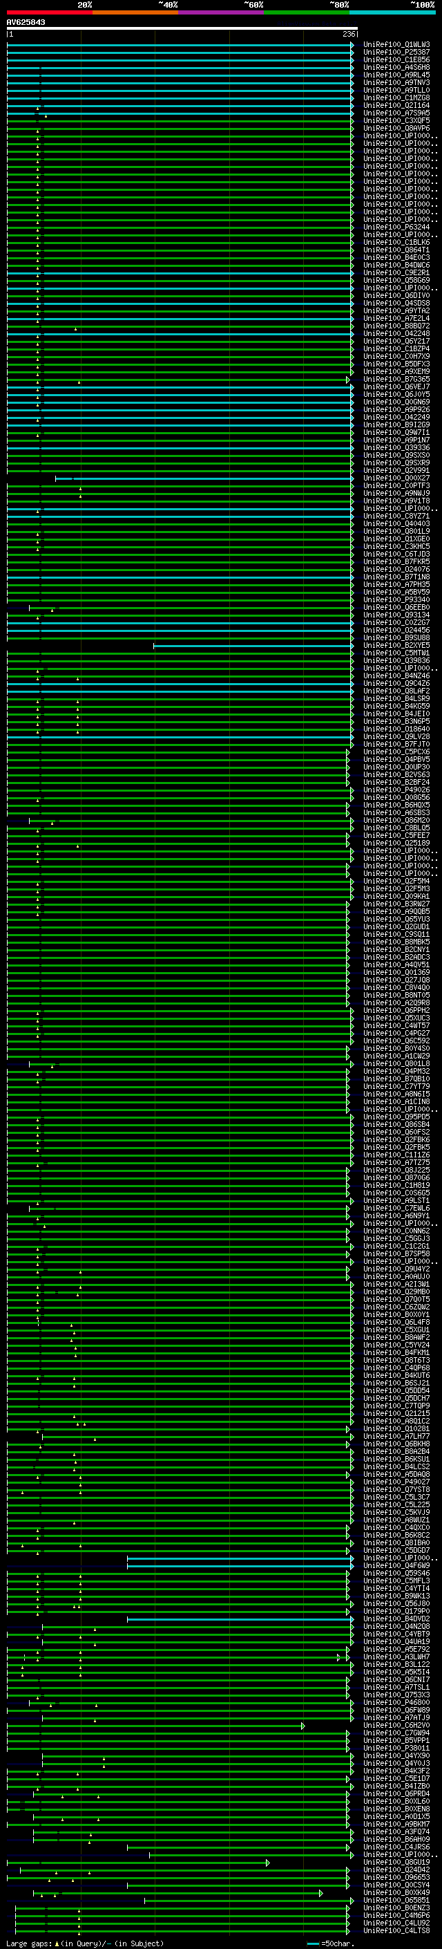The height and width of the screenshot is (1949, 442).
Task: Select the UniRef100_O65851 label
Action: tap(396, 1900)
